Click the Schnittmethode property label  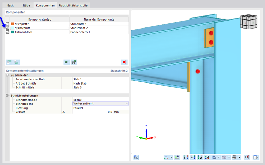pyautogui.click(x=26, y=100)
